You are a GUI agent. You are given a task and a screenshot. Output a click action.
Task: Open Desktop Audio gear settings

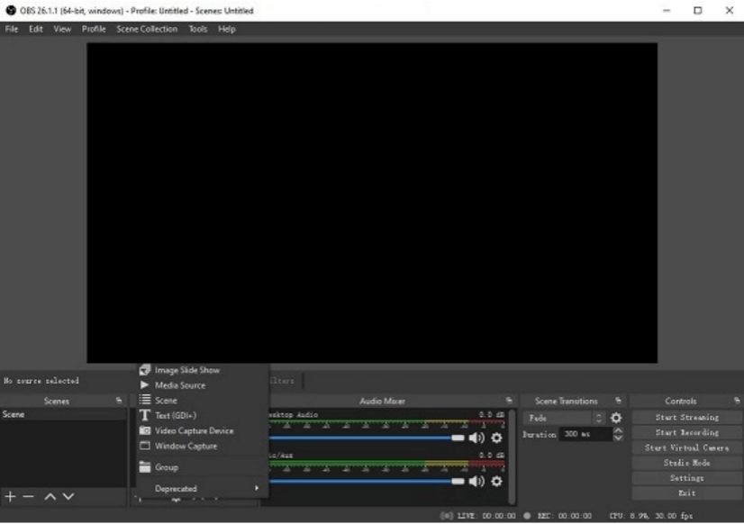pyautogui.click(x=496, y=438)
